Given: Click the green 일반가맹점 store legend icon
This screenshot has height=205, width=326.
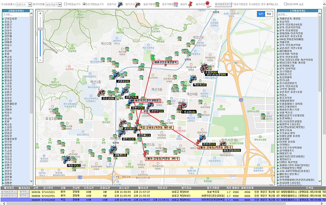Looking at the screenshot, I should [157, 4].
